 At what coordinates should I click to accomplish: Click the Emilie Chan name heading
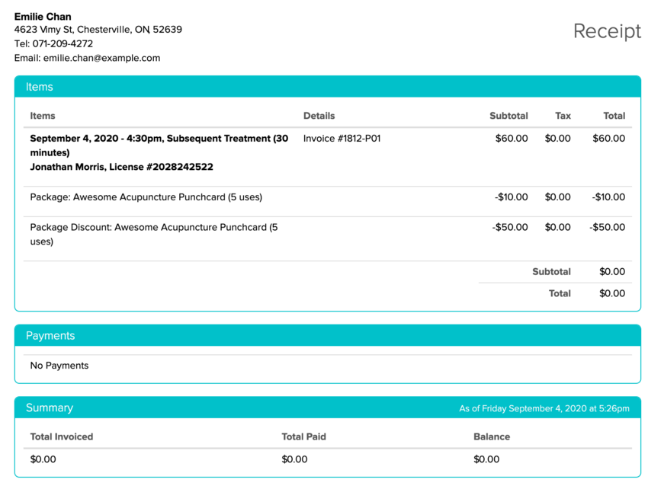click(43, 16)
